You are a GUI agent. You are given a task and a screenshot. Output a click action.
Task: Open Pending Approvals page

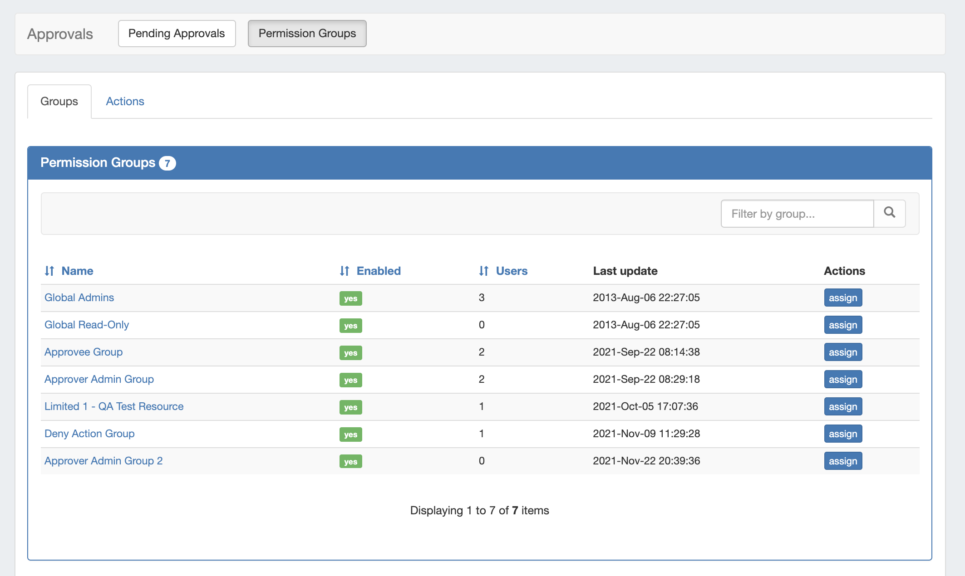coord(177,33)
